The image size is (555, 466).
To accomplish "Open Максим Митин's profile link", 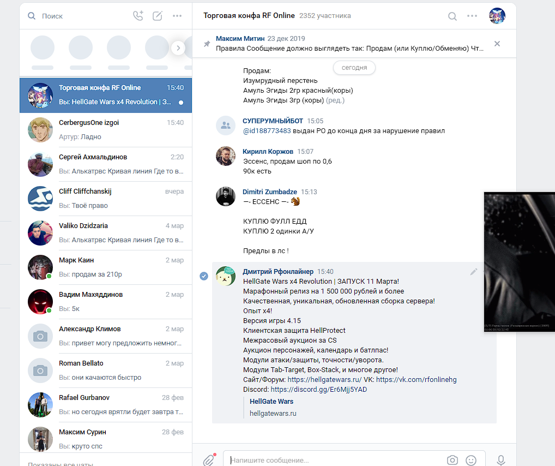I will point(240,38).
